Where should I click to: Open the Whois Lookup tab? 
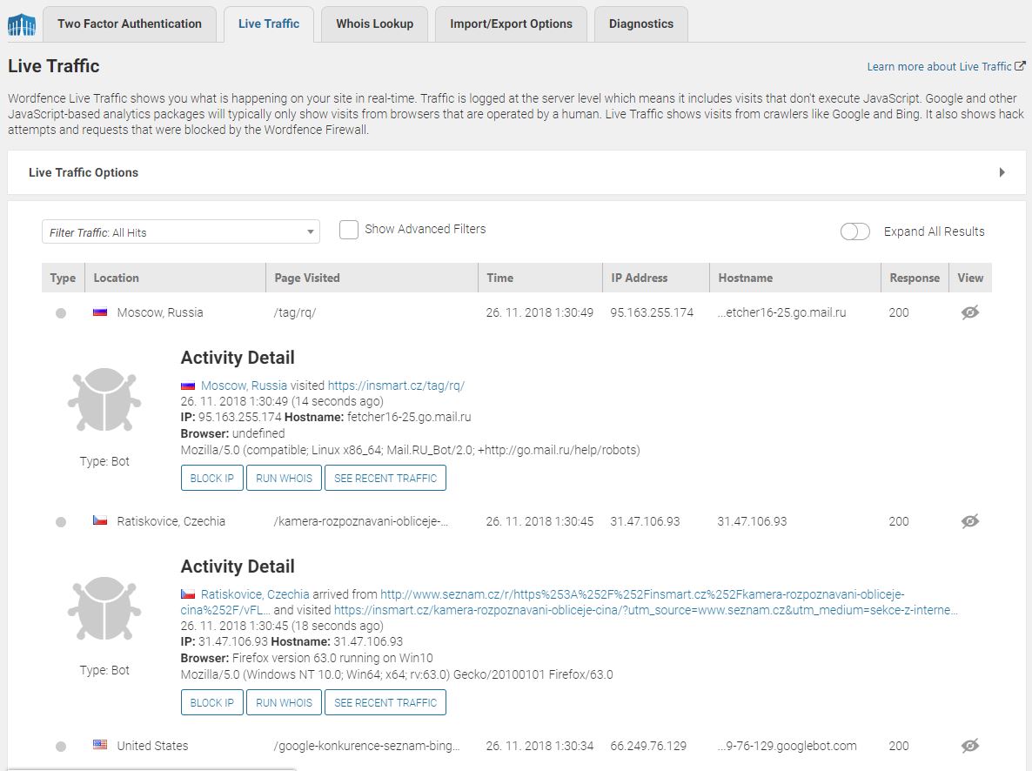coord(374,23)
